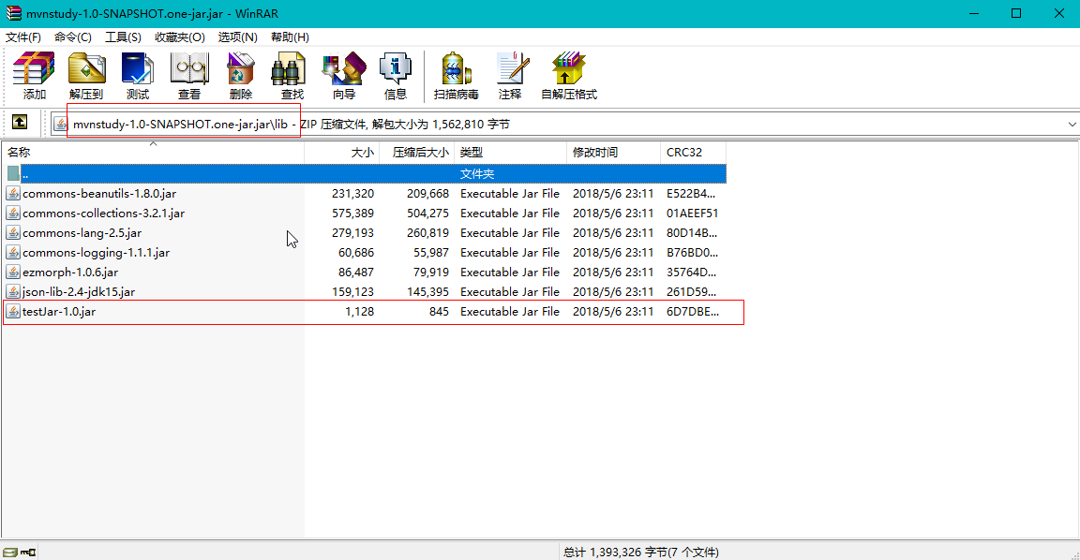
Task: Select the commons-logging-1.1.1.jar file name
Action: (x=96, y=253)
